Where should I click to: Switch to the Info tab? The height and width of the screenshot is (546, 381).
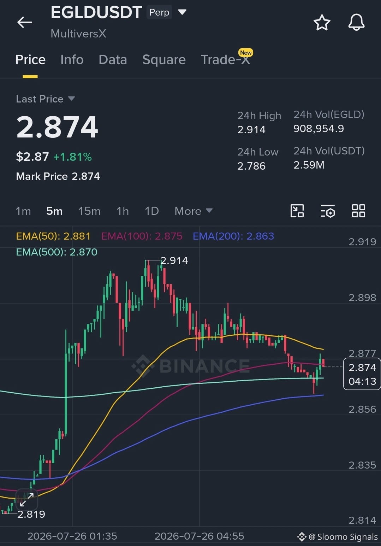click(x=72, y=60)
